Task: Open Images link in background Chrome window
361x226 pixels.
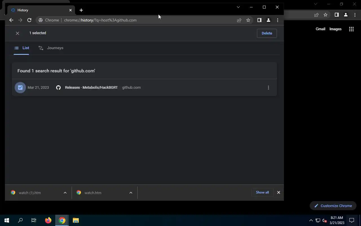Action: coord(335,29)
